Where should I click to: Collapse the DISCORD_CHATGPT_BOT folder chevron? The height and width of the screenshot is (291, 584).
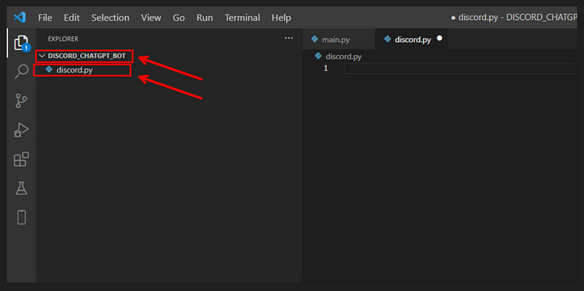[42, 56]
